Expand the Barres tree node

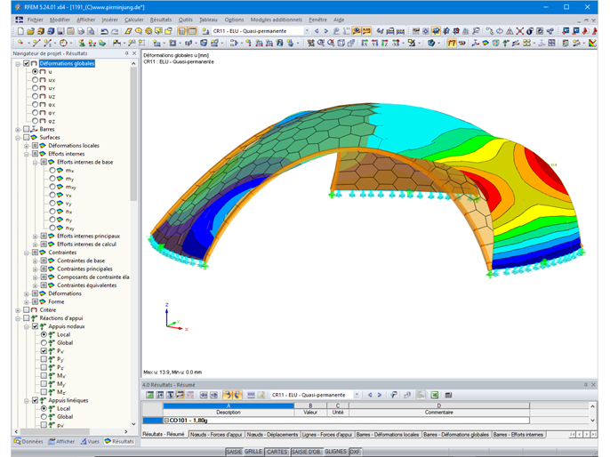click(18, 129)
